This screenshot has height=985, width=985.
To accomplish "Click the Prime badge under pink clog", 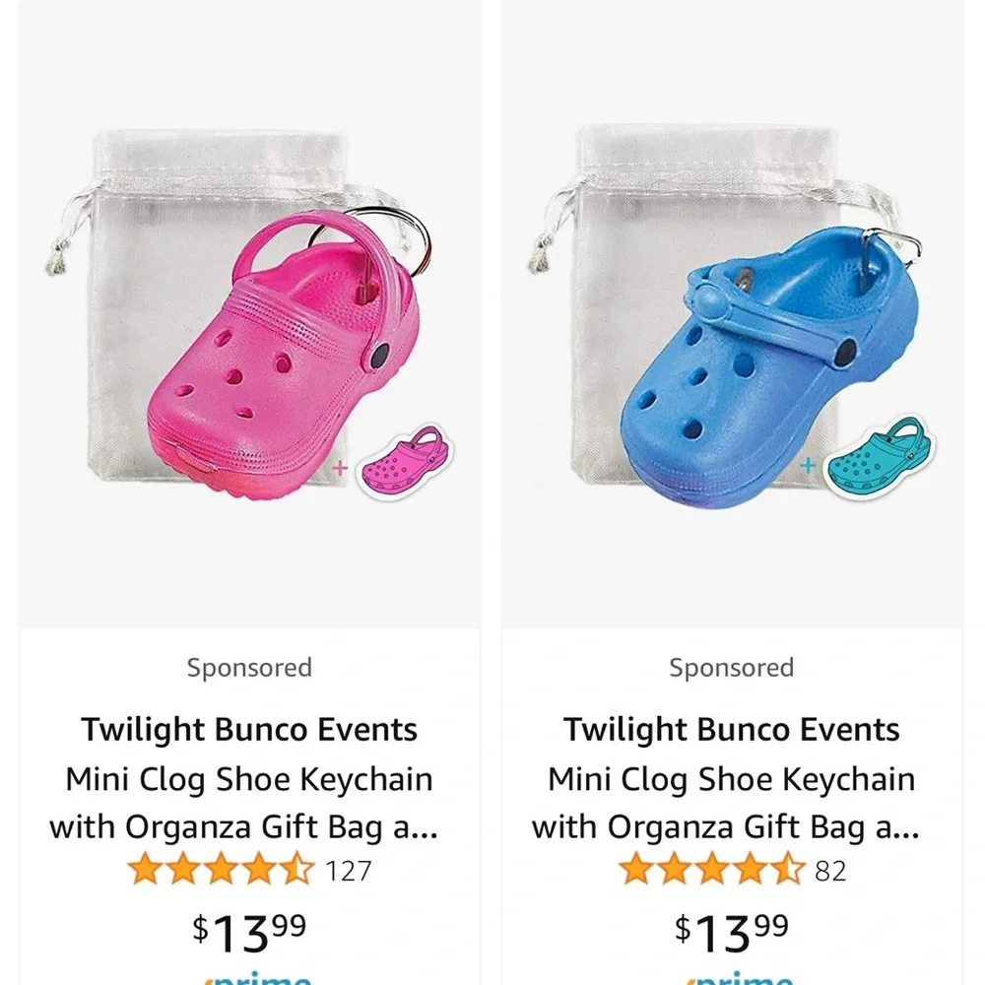I will 257,979.
